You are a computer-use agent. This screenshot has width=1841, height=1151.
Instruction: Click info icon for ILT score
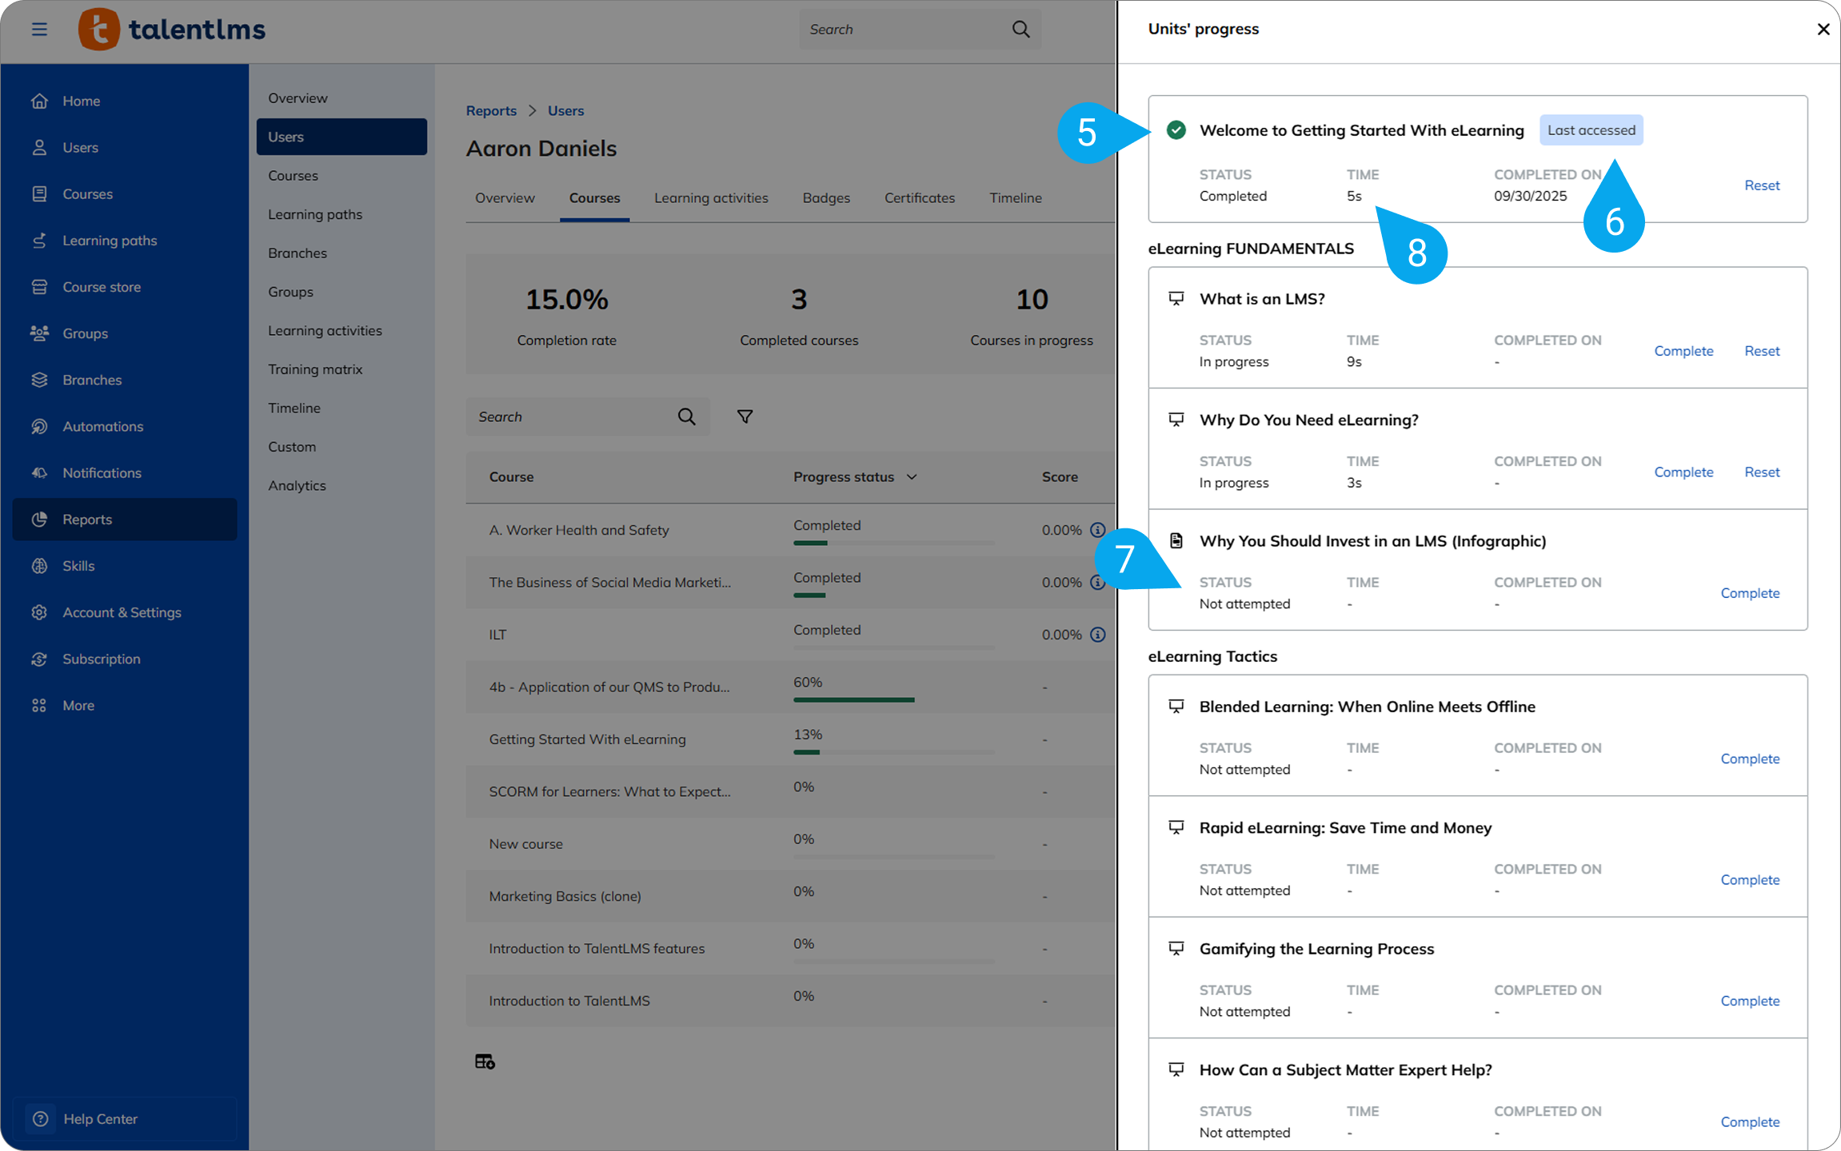tap(1098, 635)
